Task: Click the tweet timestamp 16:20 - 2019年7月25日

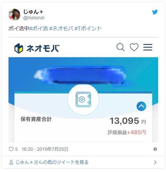Action: point(45,149)
